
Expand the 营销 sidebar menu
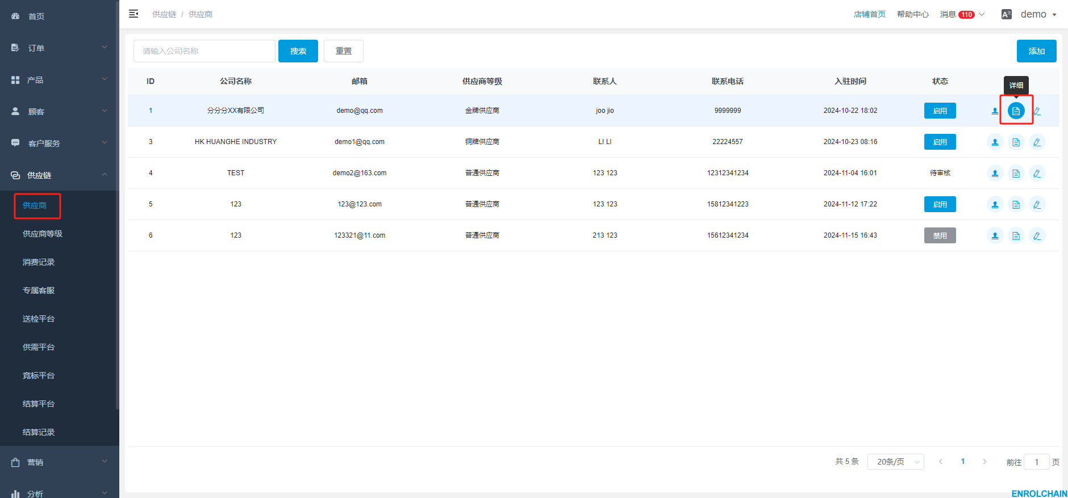60,462
